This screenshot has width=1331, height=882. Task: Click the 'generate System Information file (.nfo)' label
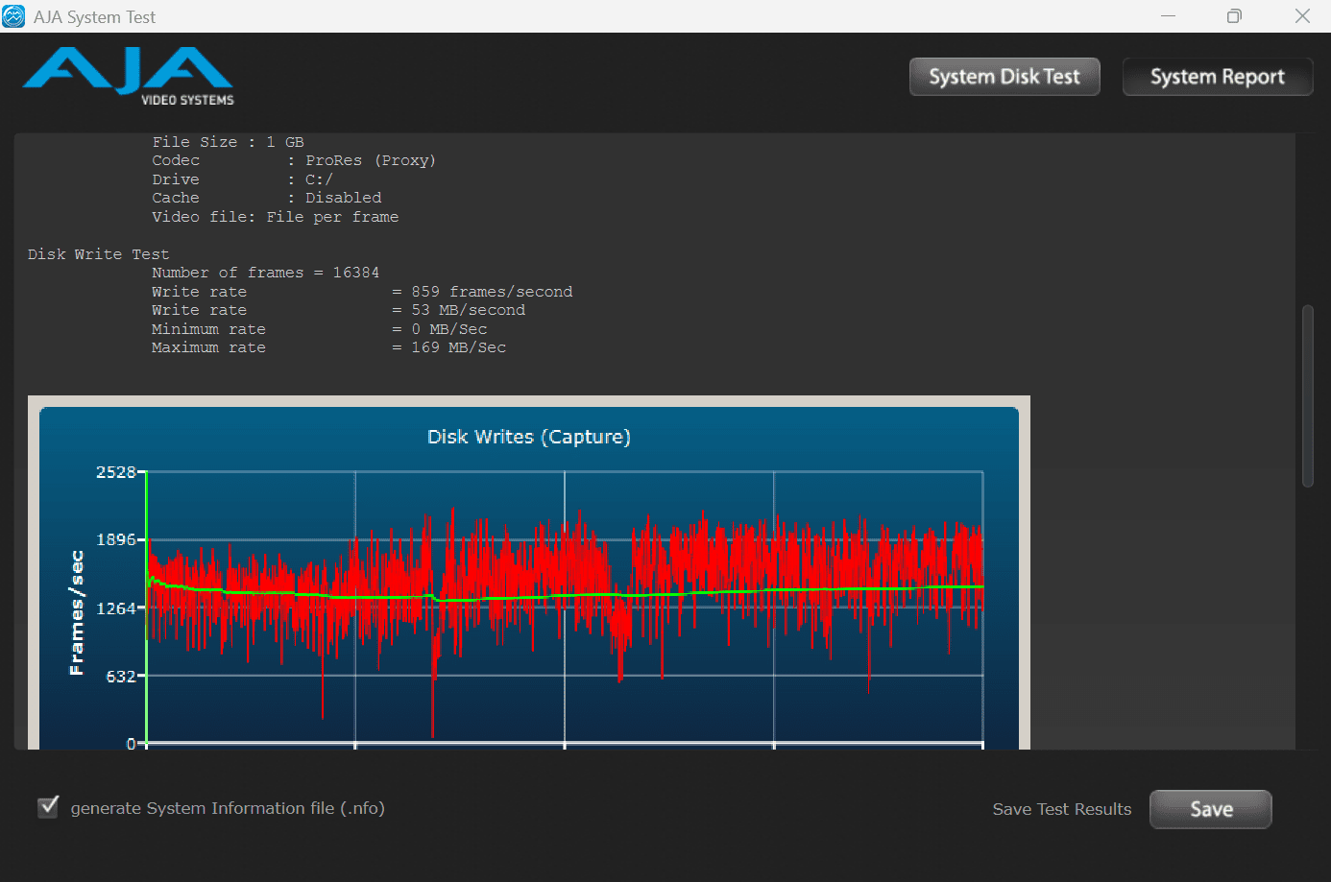[x=228, y=808]
